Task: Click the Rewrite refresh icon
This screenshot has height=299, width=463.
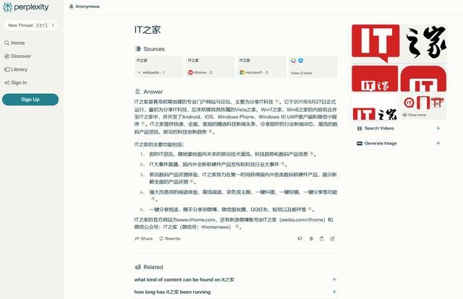Action: tap(161, 238)
